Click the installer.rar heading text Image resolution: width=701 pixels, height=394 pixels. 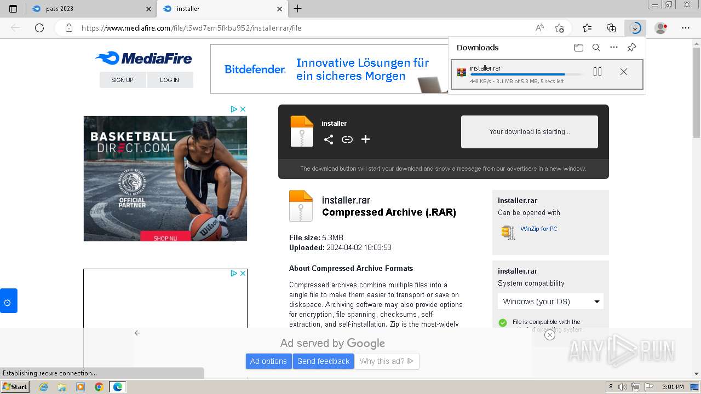(x=346, y=200)
